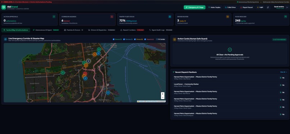
Task: Click the truck icon on the Driver Roster card
Action: 228,17
